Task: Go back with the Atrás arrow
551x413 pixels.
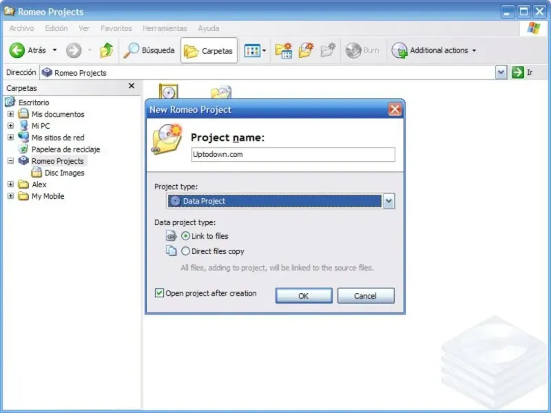Action: (x=17, y=50)
